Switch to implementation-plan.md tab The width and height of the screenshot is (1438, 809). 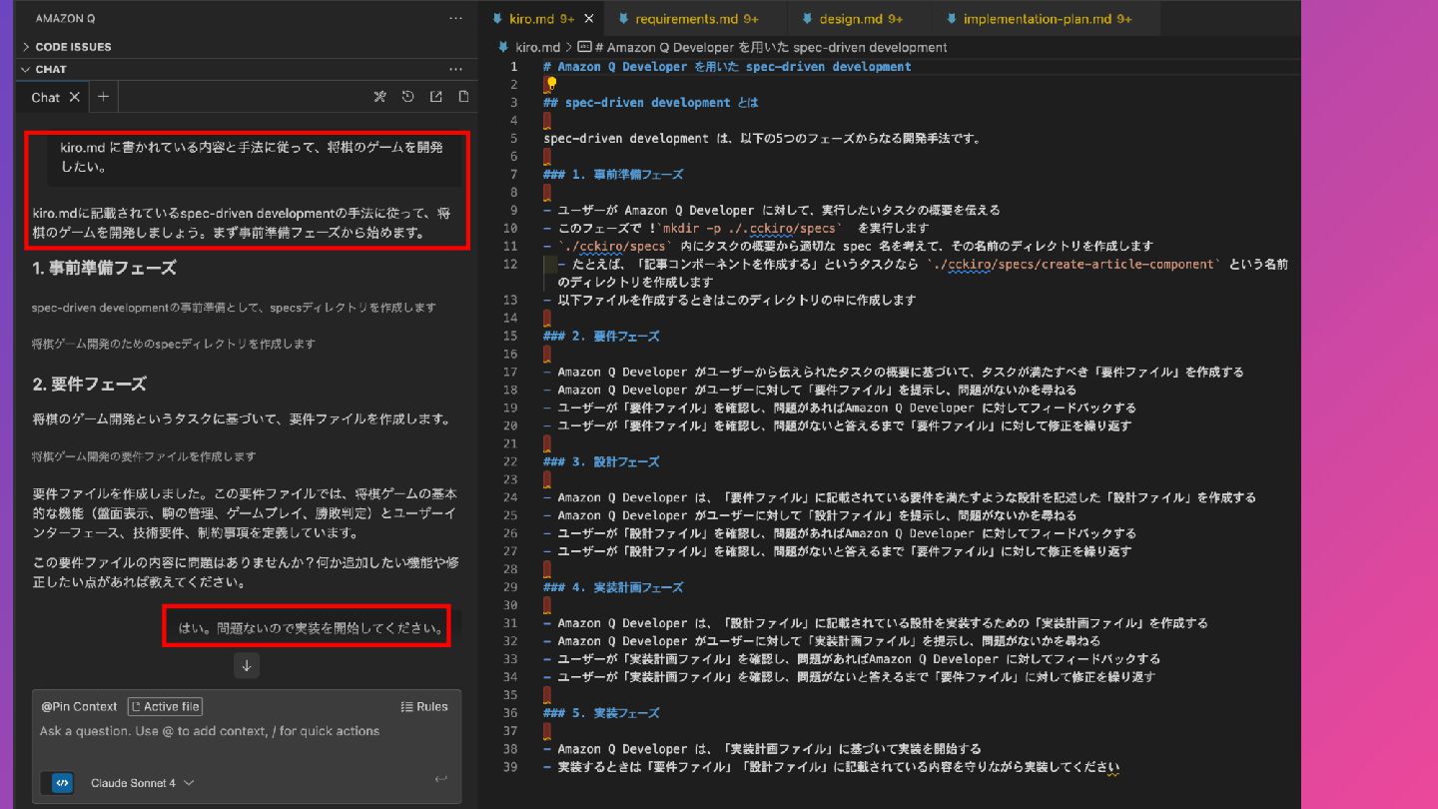(x=1048, y=19)
